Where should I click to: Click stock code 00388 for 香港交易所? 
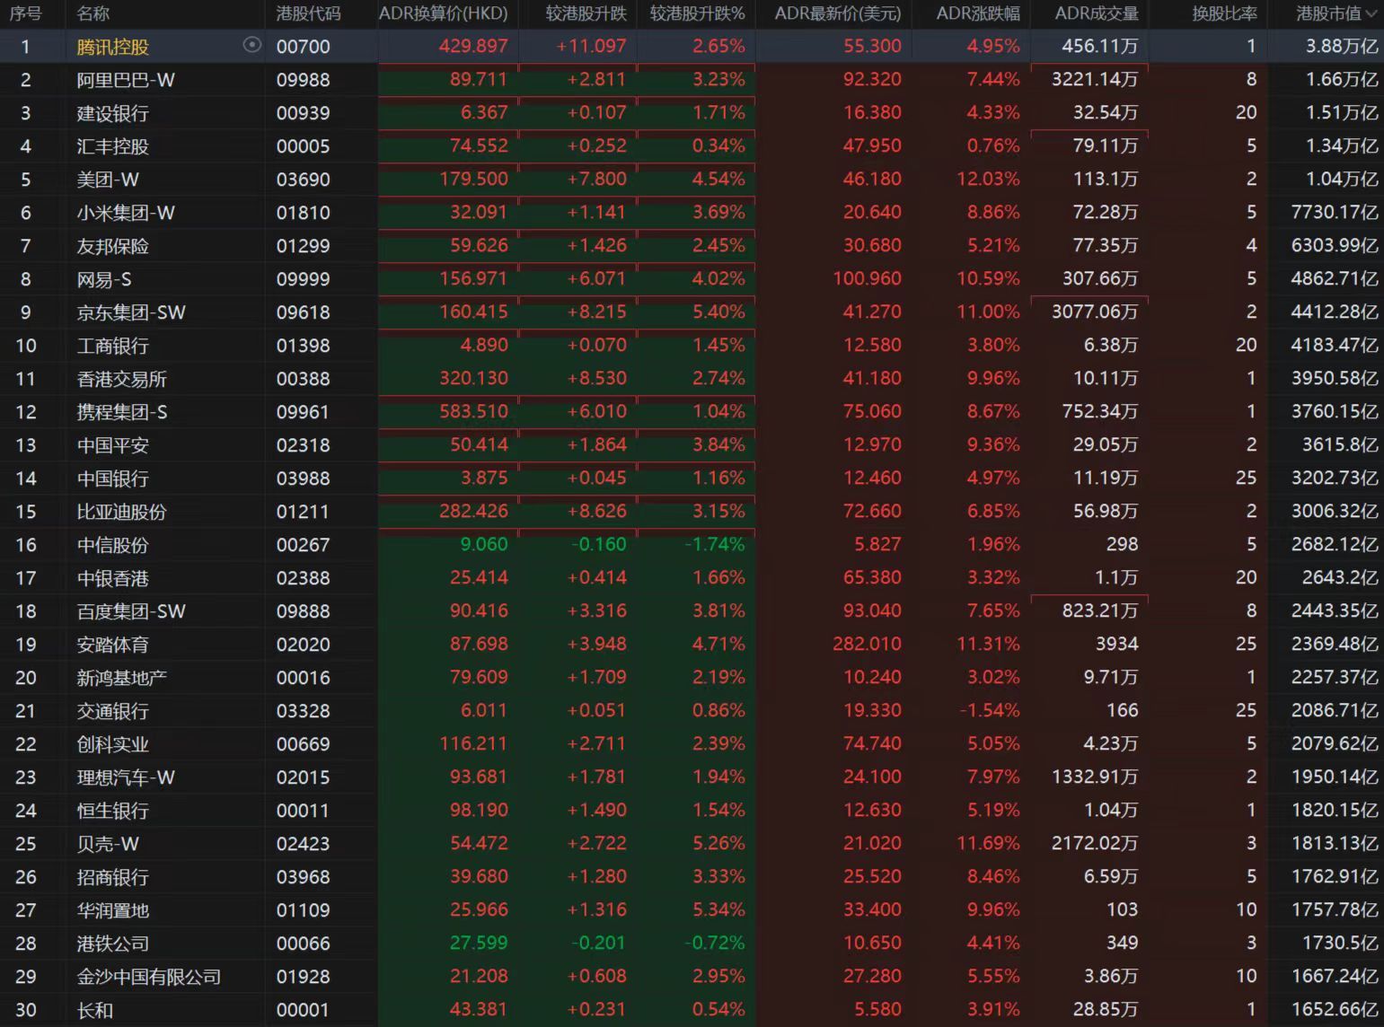[x=303, y=379]
